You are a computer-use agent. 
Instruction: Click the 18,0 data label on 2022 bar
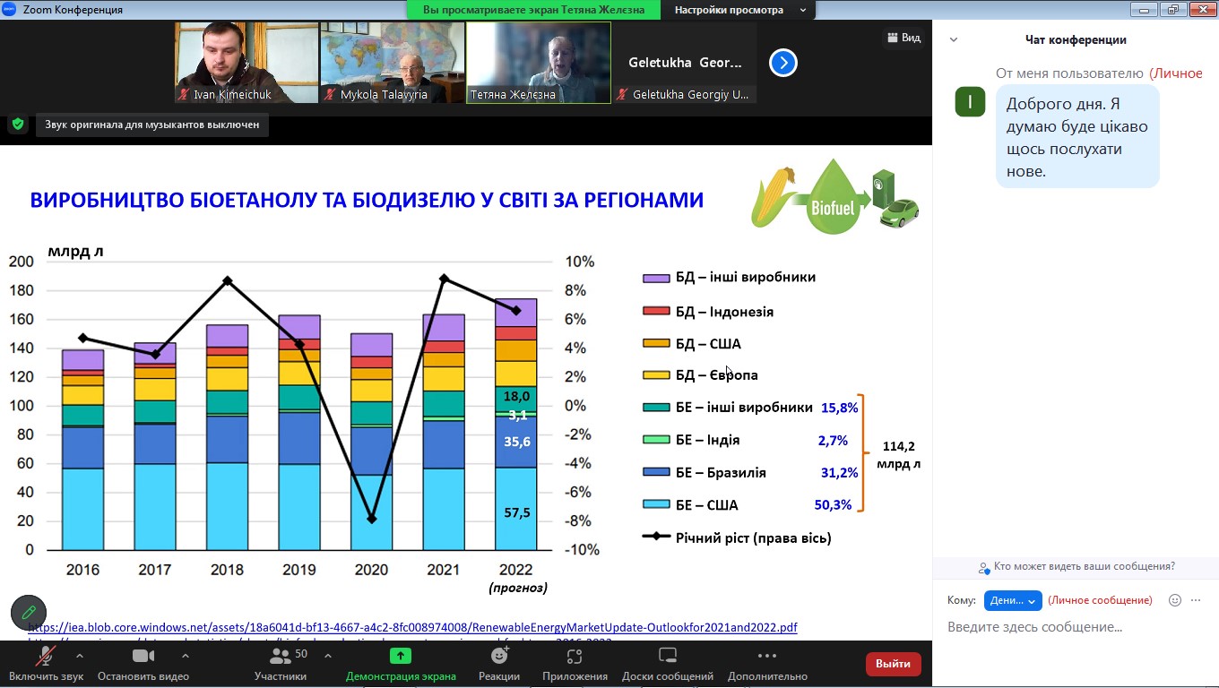click(x=517, y=396)
